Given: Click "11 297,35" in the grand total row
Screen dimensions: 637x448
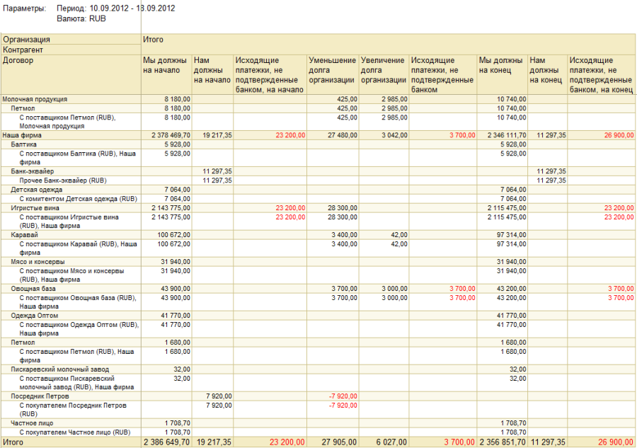Looking at the screenshot, I should click(x=548, y=442).
